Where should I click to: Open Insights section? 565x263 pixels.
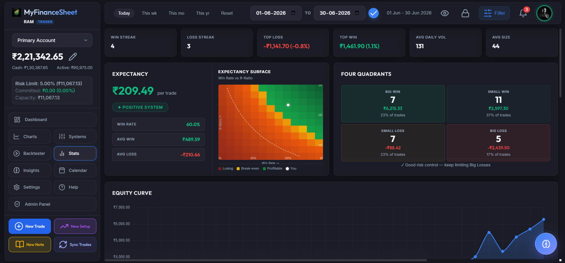point(30,170)
